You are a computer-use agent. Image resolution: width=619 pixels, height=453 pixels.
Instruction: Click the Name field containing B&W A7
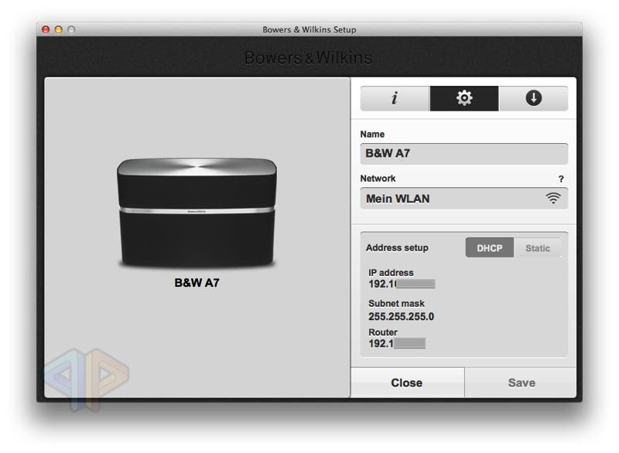463,153
